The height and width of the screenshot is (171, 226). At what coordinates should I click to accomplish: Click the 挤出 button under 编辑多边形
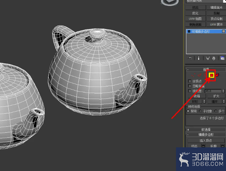[194, 146]
